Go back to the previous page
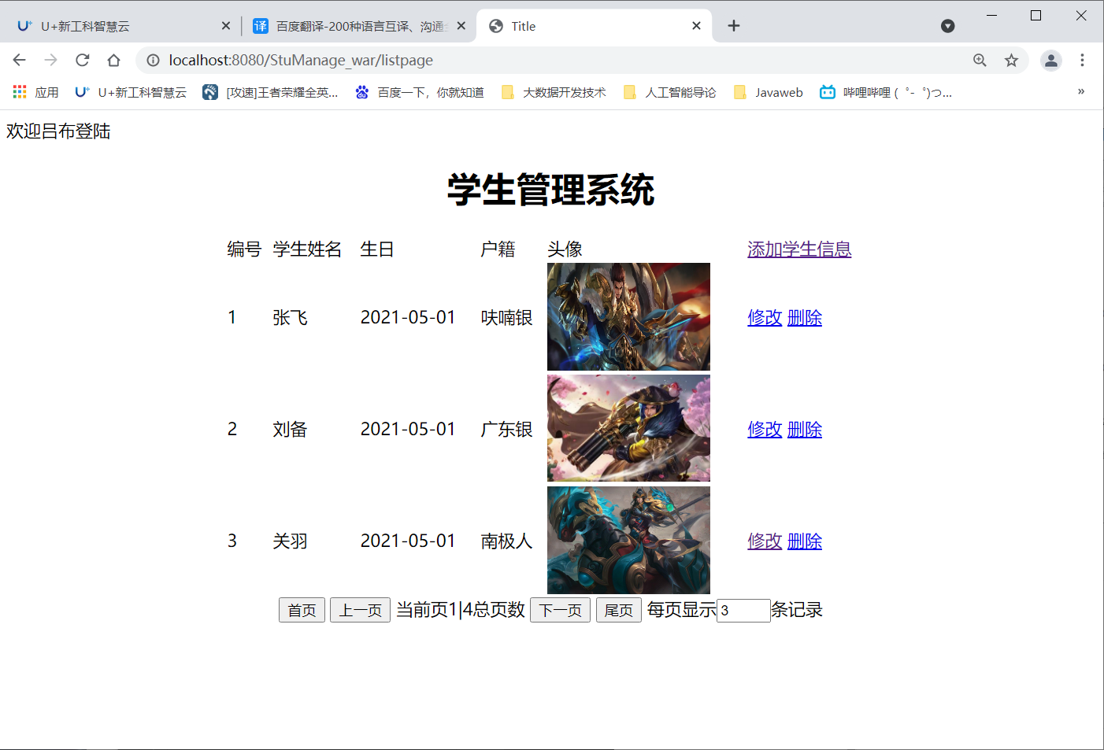 coord(20,60)
